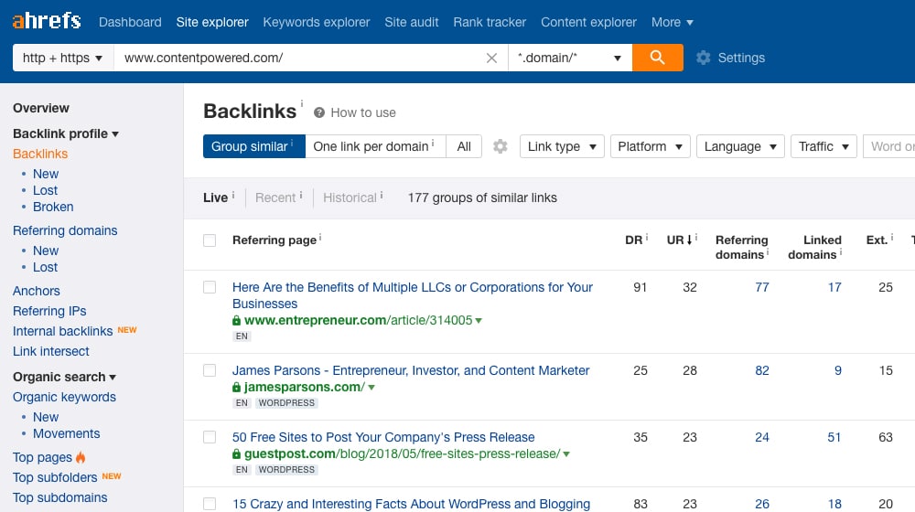The image size is (915, 512).
Task: Sort by UR column arrow
Action: 689,240
